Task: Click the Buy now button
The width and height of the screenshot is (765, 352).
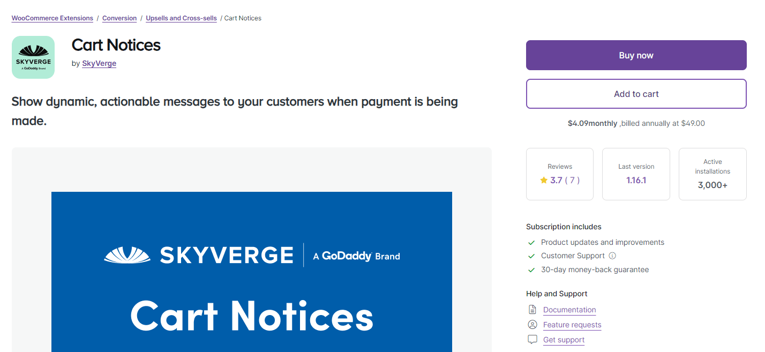Action: point(636,55)
